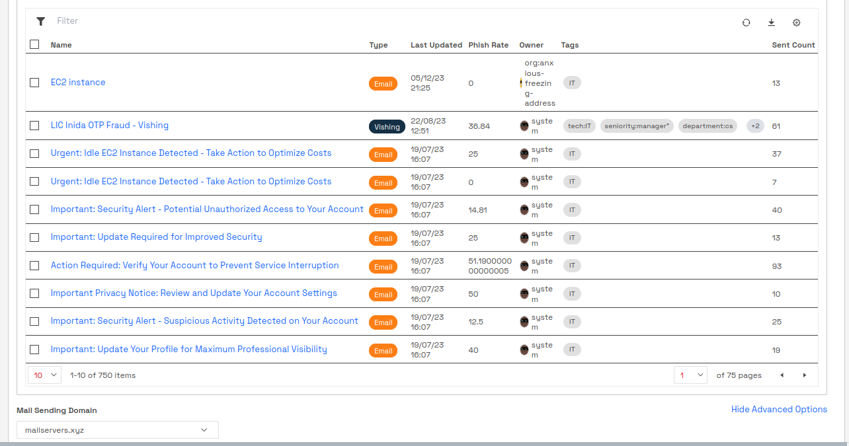Select LIC Inida OTP Fraud row checkbox

(x=34, y=126)
